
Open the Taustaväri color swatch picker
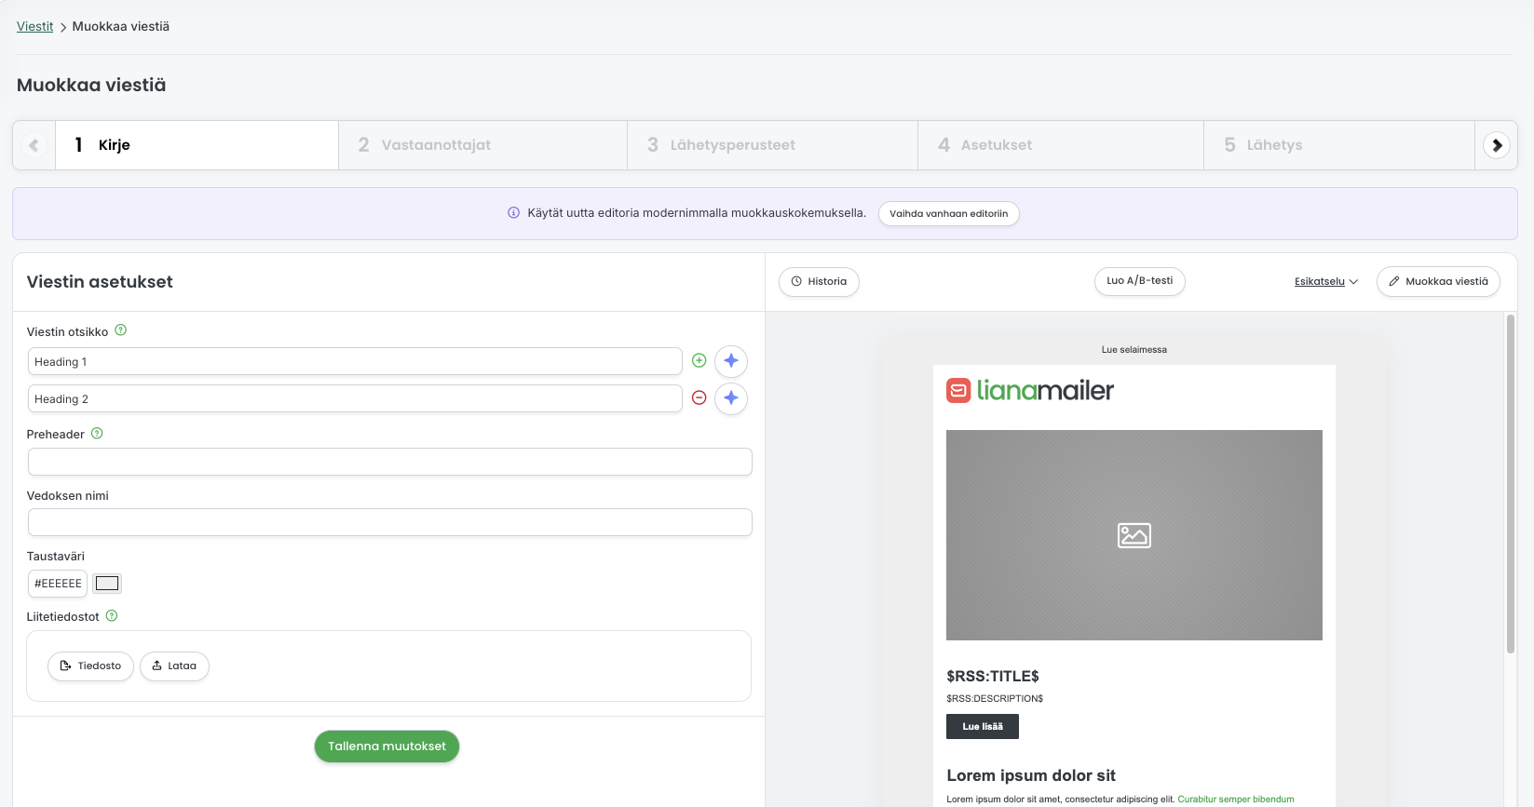pos(107,584)
